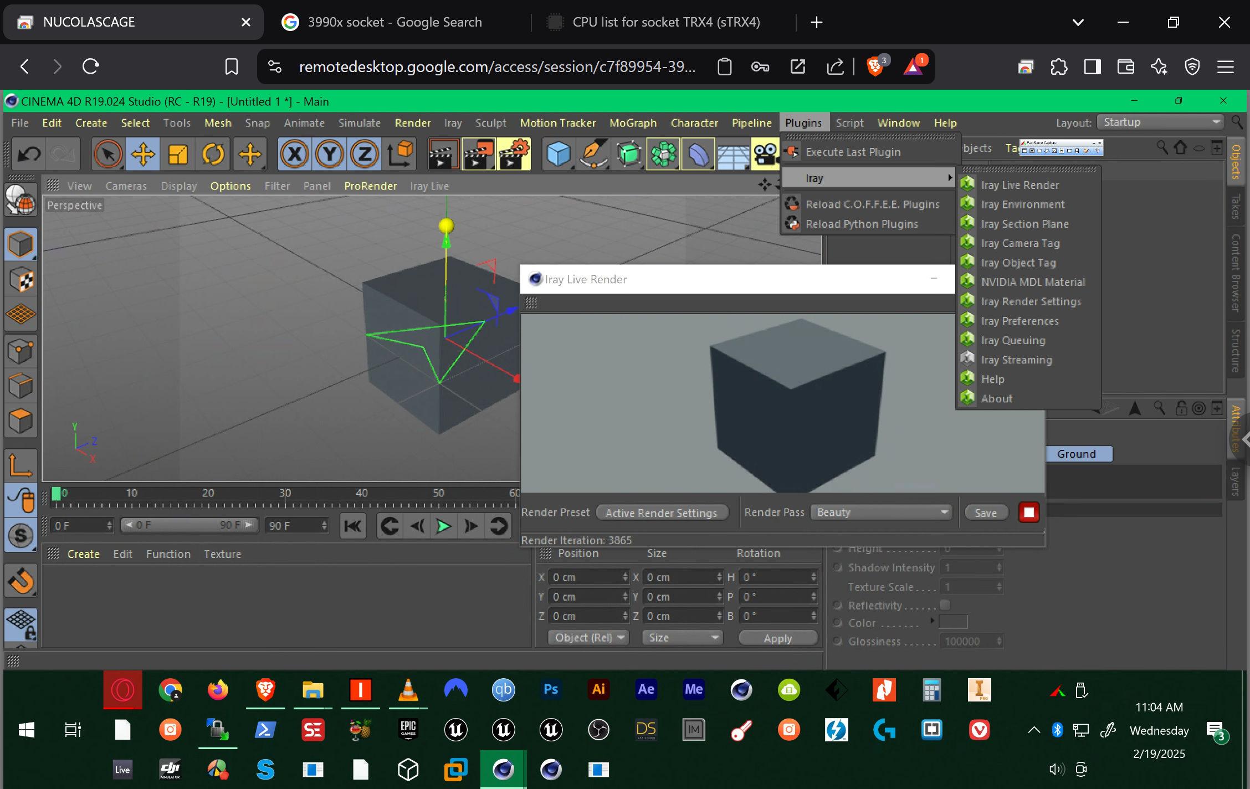This screenshot has height=789, width=1250.
Task: Toggle Locked Workplane grid icon
Action: [x=21, y=624]
